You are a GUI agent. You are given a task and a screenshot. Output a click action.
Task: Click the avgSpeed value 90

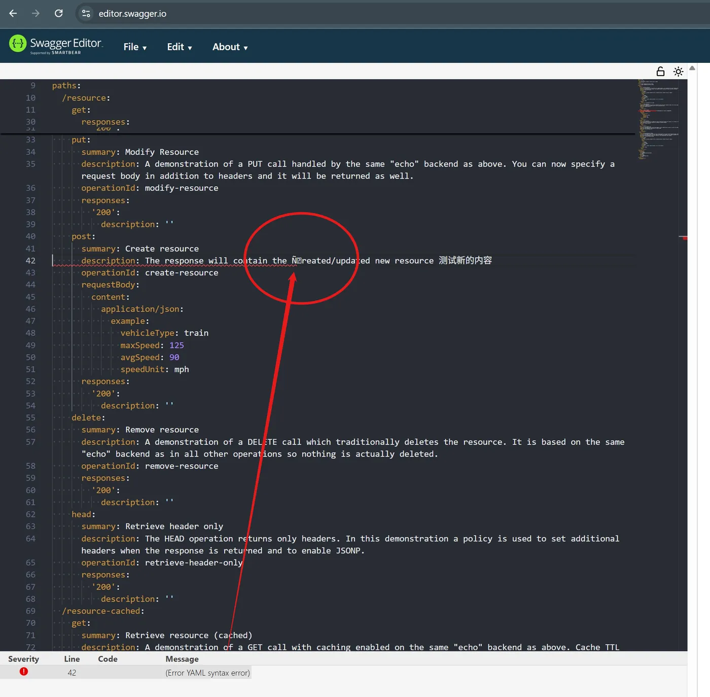click(x=174, y=358)
